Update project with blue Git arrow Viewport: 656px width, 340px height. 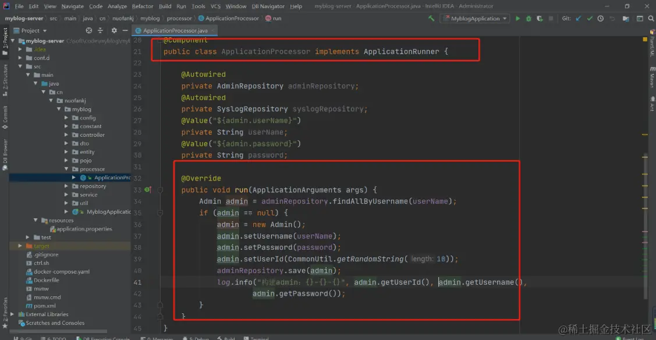579,19
